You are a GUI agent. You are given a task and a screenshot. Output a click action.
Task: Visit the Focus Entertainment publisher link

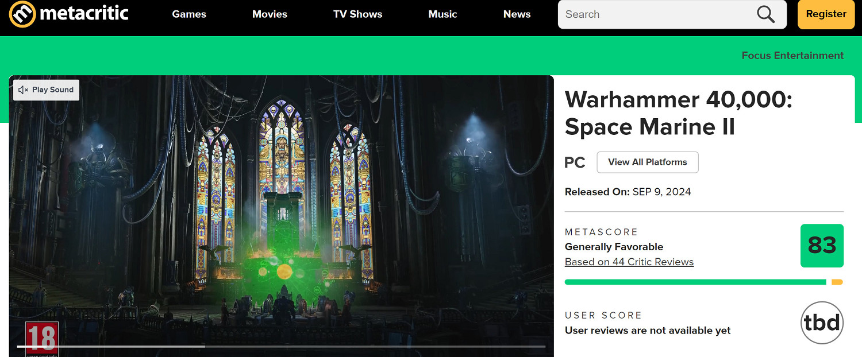coord(792,56)
